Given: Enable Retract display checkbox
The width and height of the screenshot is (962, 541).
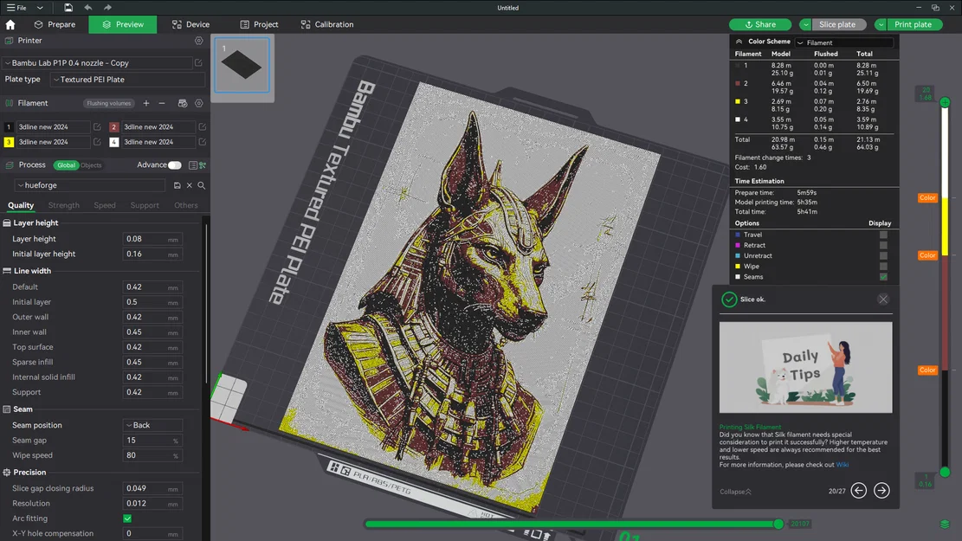Looking at the screenshot, I should [883, 245].
